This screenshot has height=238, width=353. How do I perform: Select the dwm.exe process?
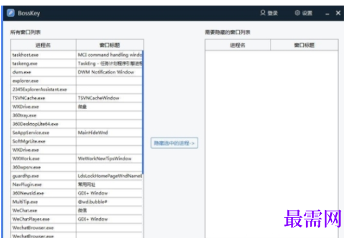(43, 72)
